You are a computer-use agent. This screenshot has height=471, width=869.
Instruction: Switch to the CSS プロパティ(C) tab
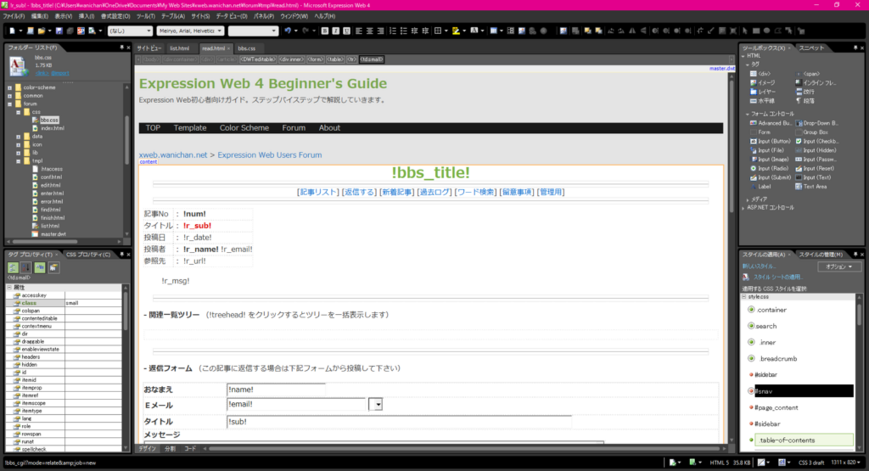(88, 255)
